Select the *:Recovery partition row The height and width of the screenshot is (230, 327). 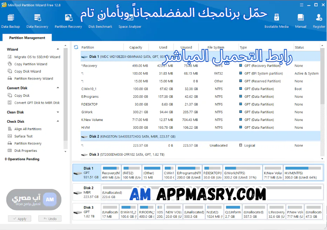pos(200,66)
